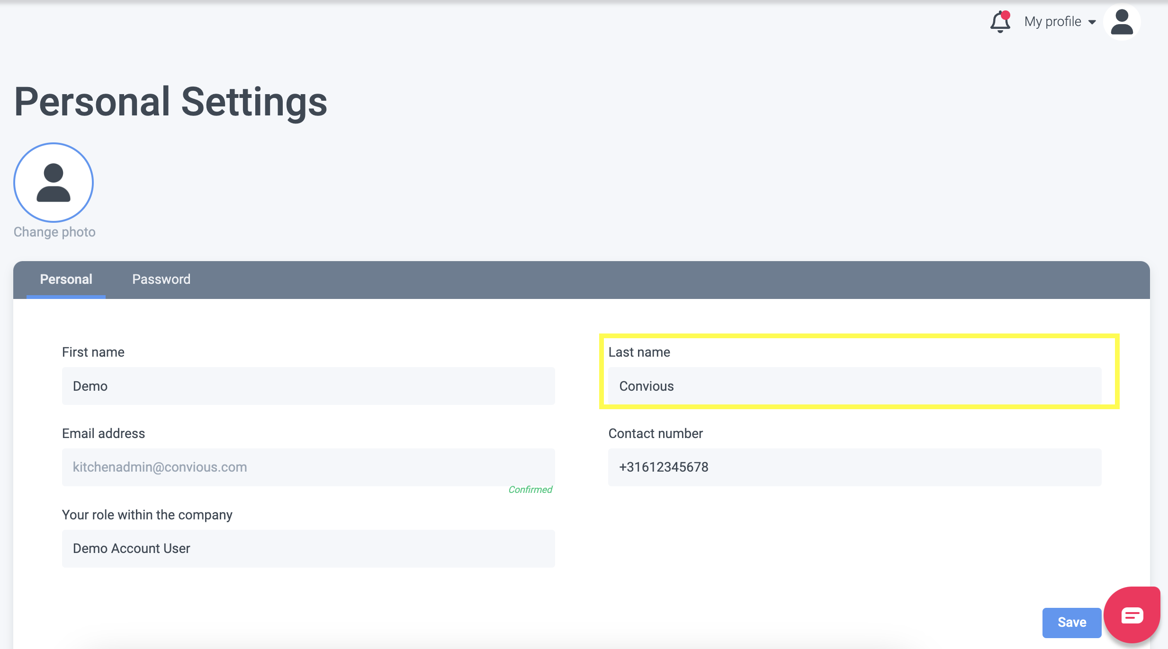Select the Personal tab
This screenshot has width=1168, height=649.
click(x=66, y=279)
